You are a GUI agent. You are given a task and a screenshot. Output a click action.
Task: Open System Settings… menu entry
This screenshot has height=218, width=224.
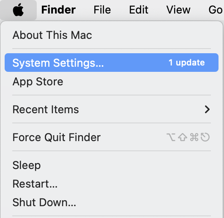(x=112, y=63)
